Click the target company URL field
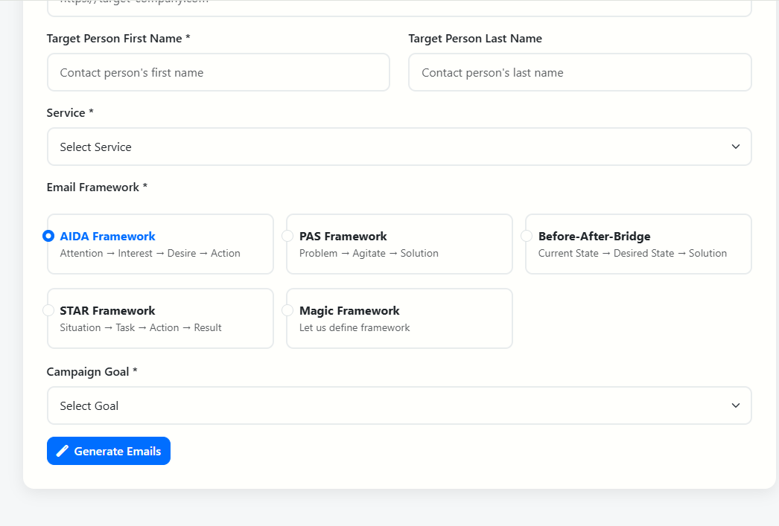The height and width of the screenshot is (526, 779). click(399, 4)
